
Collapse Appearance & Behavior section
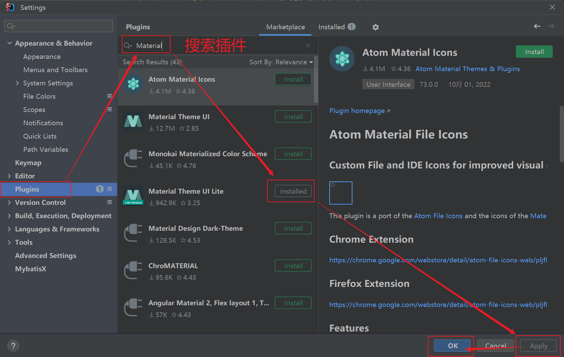(9, 43)
